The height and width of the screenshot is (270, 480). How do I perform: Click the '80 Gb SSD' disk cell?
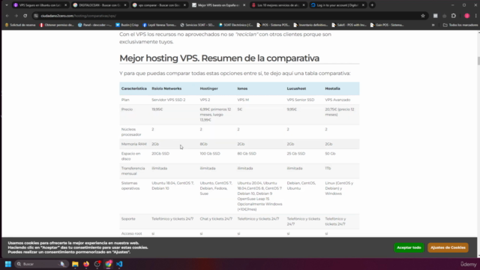click(247, 154)
